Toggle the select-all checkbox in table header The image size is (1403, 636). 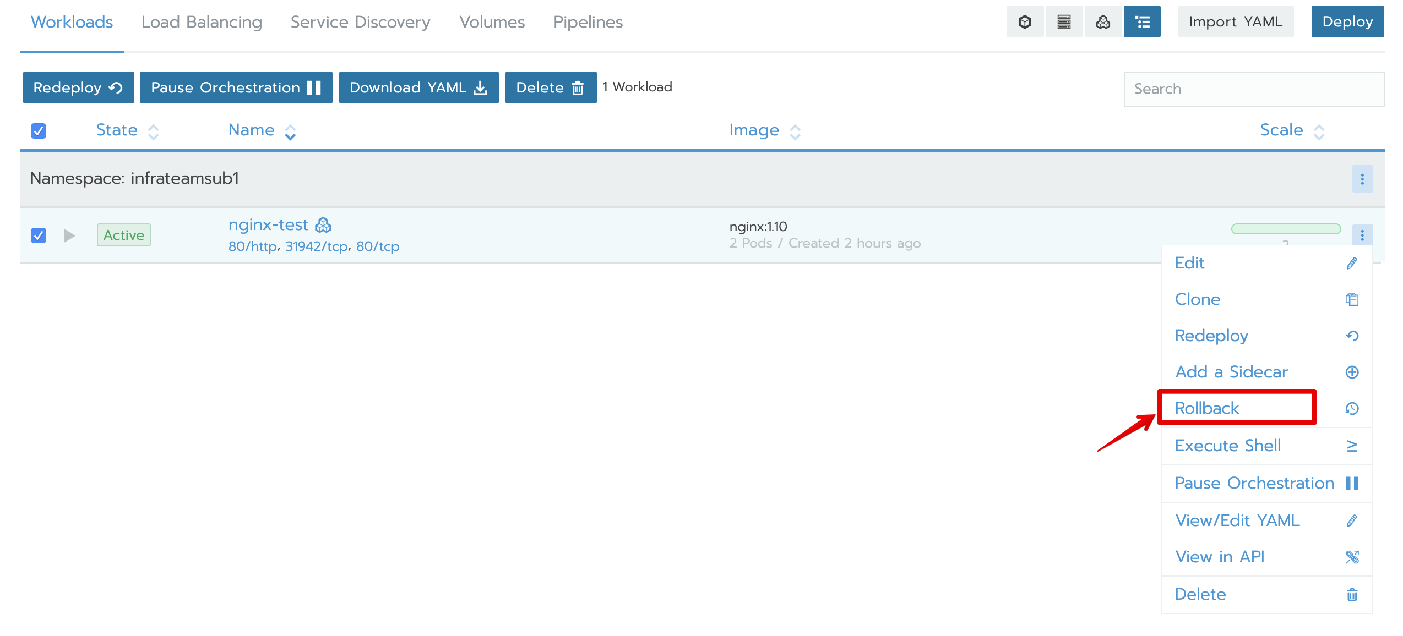coord(39,131)
